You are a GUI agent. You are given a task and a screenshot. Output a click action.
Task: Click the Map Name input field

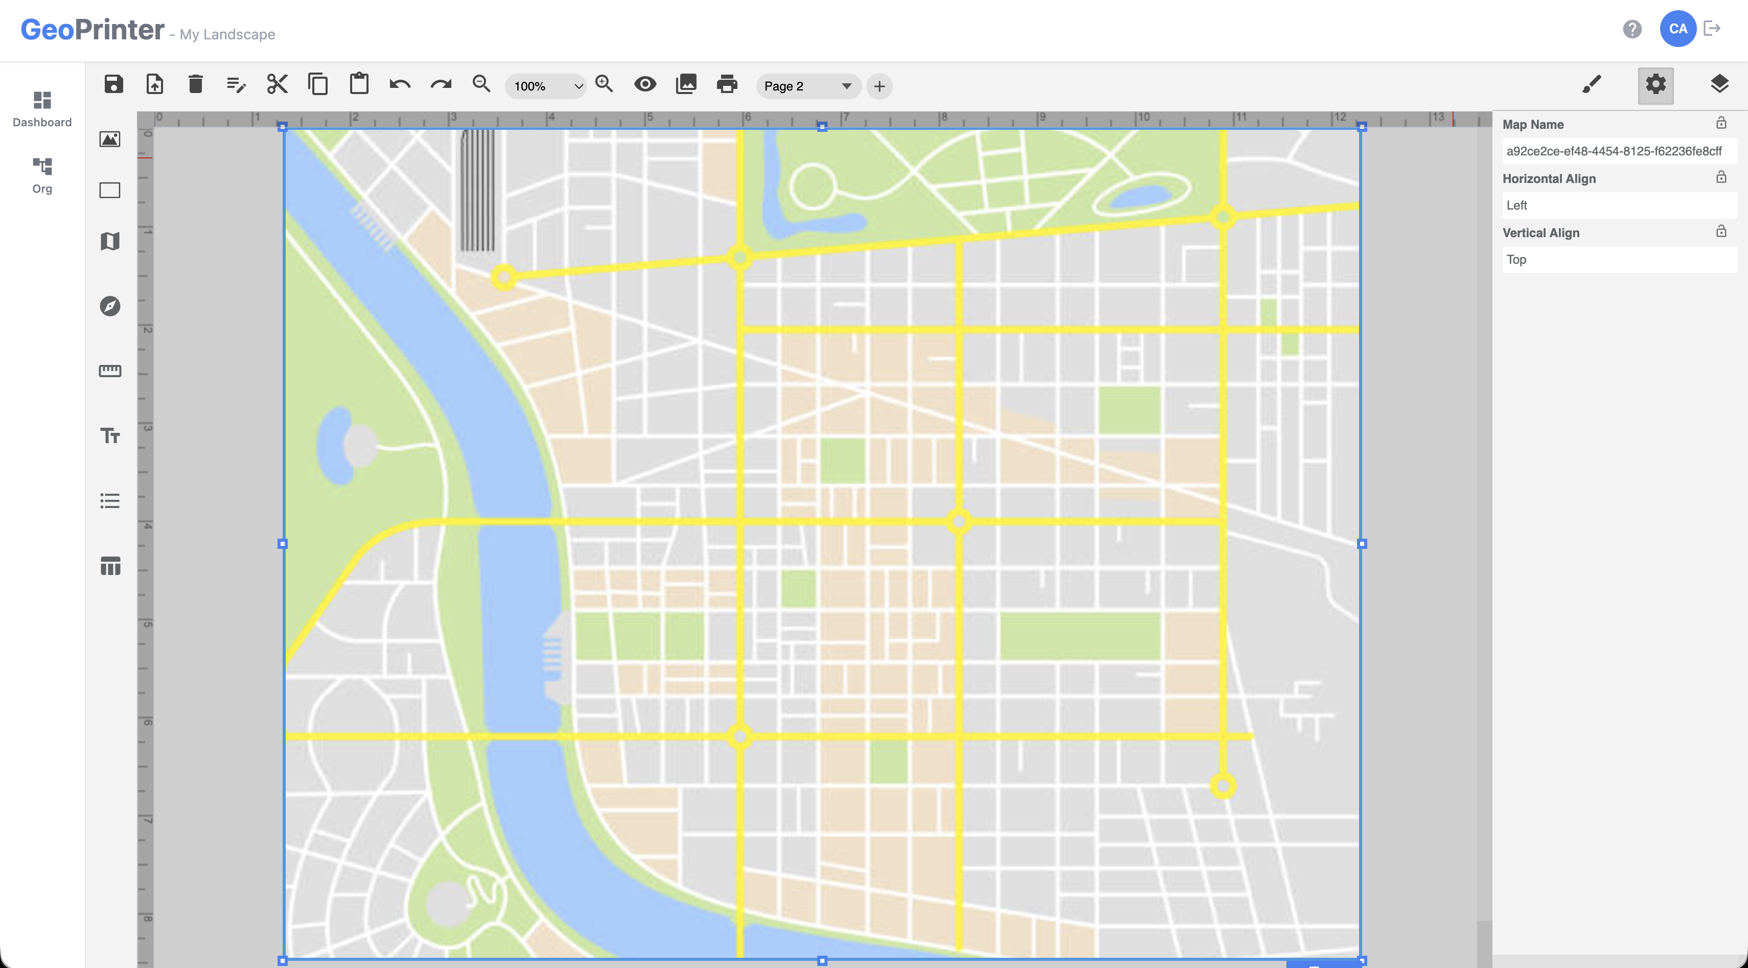point(1620,151)
